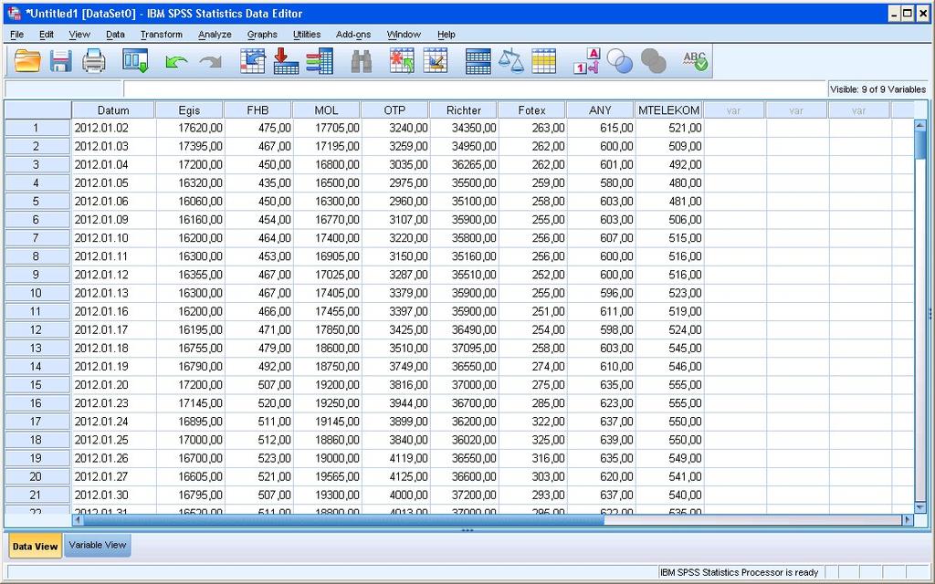The height and width of the screenshot is (584, 935).
Task: Click the Egis cell 17620,00
Action: point(190,128)
